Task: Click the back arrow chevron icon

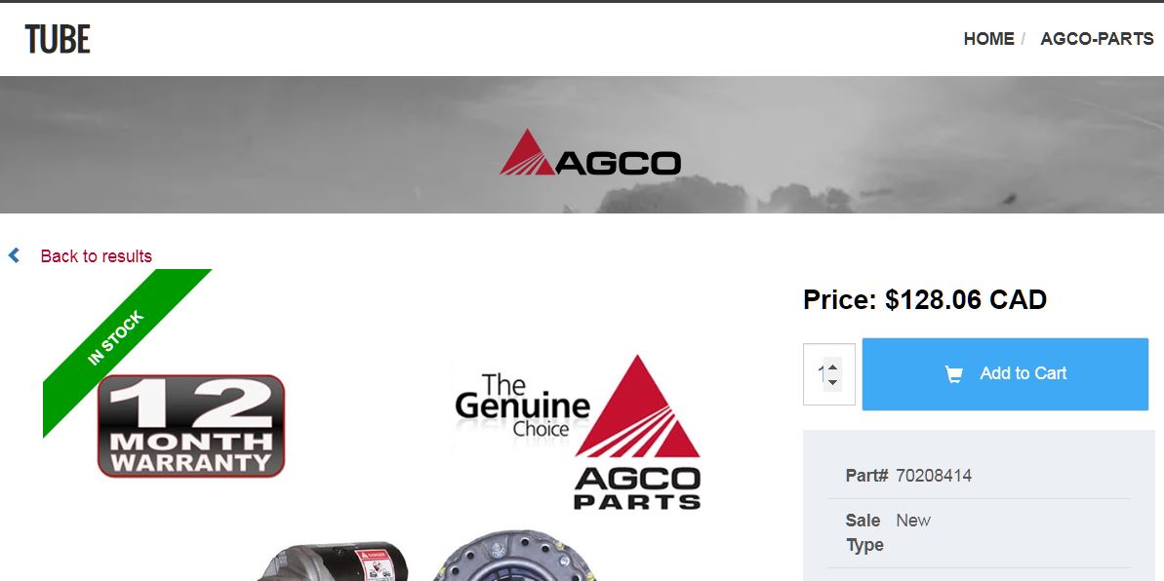Action: tap(14, 256)
